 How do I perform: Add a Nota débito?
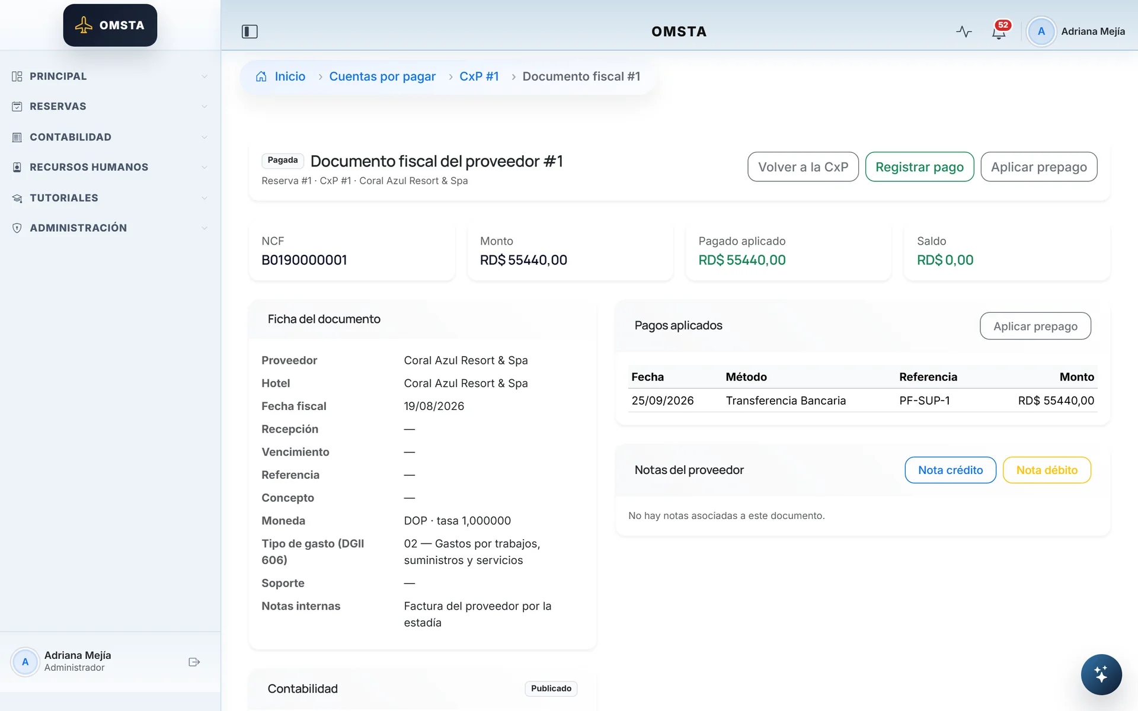pyautogui.click(x=1047, y=470)
